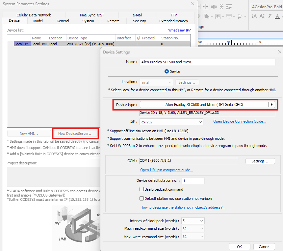Open the Cellular Data Network tab
This screenshot has width=283, height=251.
click(34, 15)
